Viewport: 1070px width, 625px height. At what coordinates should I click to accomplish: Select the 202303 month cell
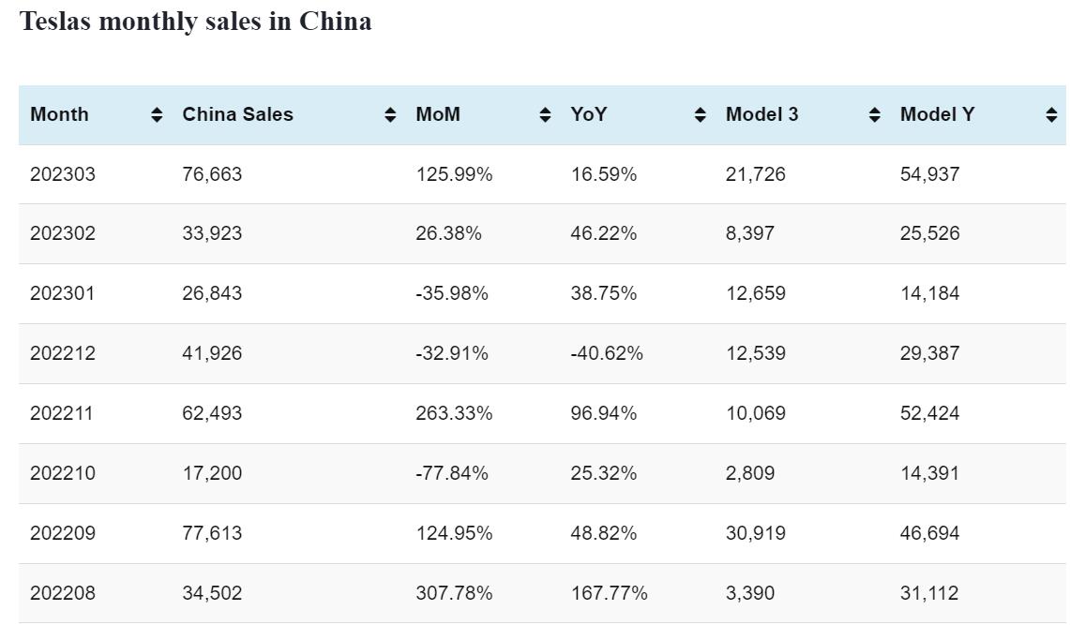[x=63, y=174]
